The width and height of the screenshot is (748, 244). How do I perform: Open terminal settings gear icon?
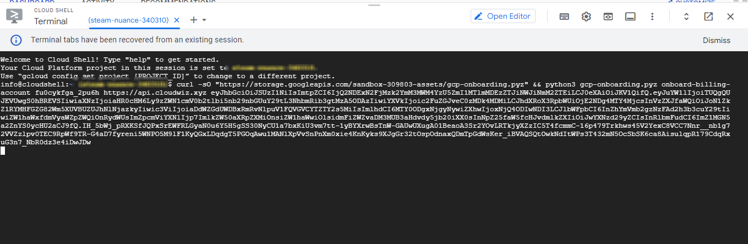pos(586,17)
